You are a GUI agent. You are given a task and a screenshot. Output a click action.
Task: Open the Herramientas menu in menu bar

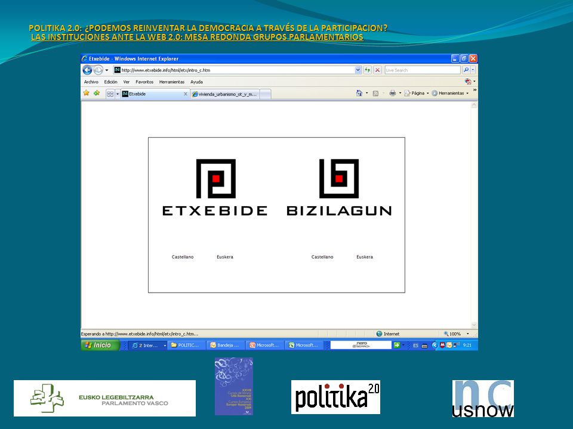click(x=172, y=82)
